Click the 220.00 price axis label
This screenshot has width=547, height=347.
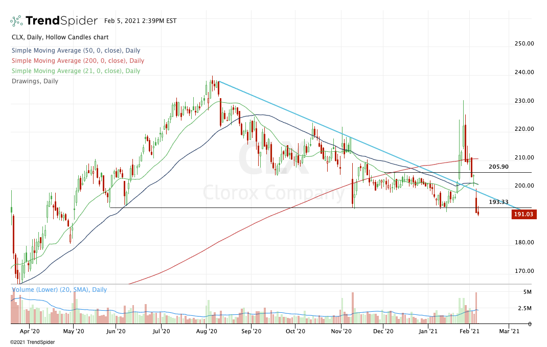(524, 129)
